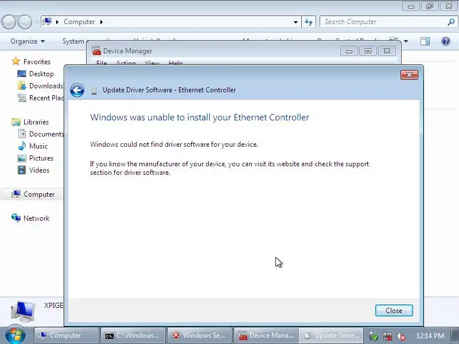Open address bar history dropdown

click(x=295, y=22)
